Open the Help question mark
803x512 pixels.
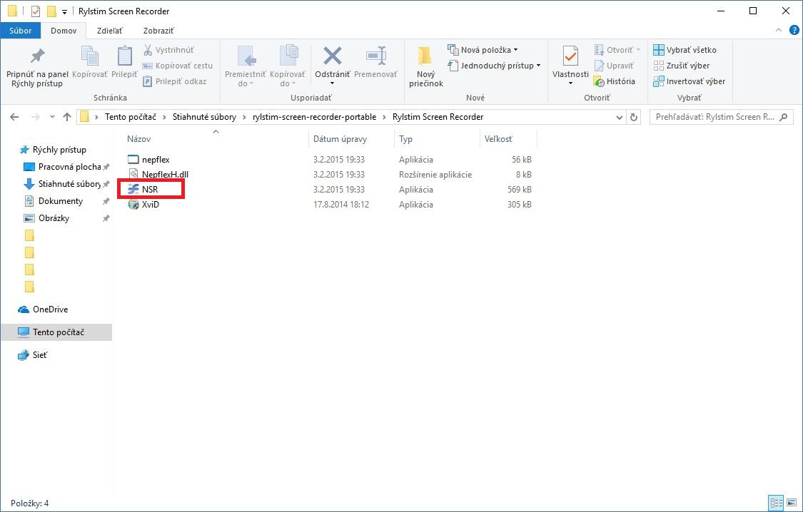(794, 30)
